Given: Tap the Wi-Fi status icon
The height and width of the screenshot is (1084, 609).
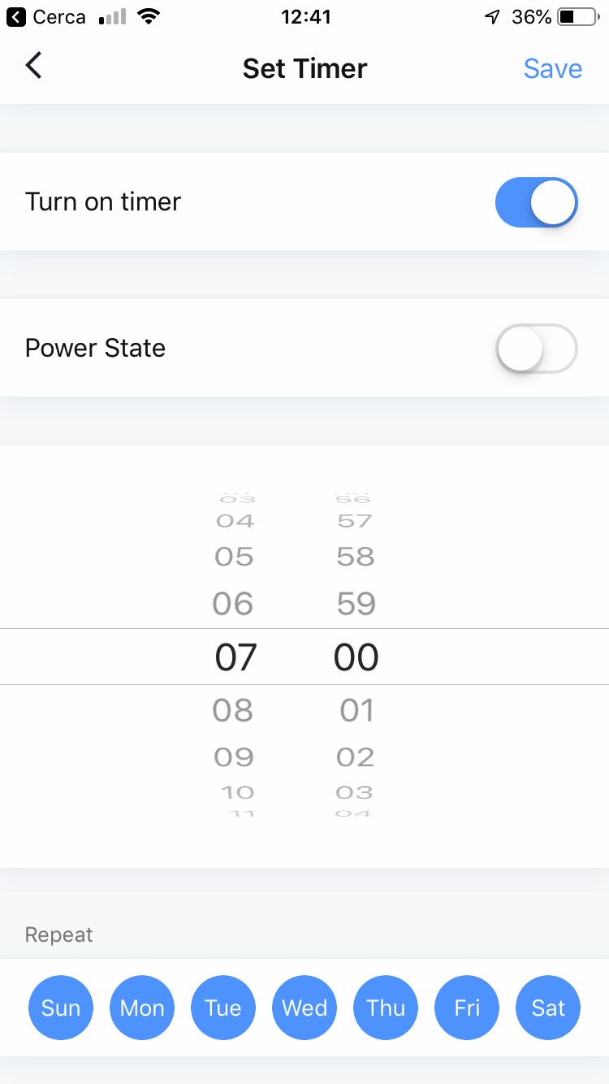Looking at the screenshot, I should point(148,17).
